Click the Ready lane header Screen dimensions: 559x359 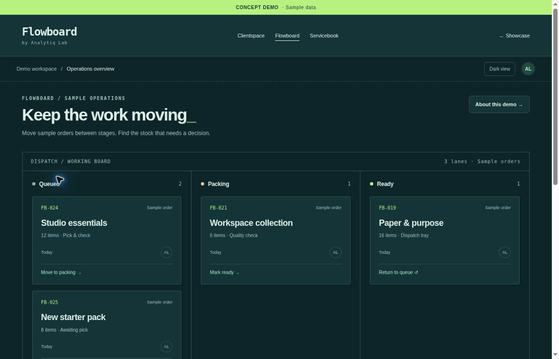(x=385, y=184)
